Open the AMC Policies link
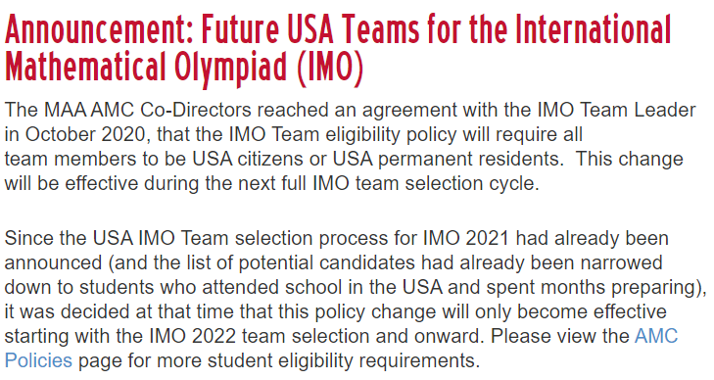 tap(656, 336)
